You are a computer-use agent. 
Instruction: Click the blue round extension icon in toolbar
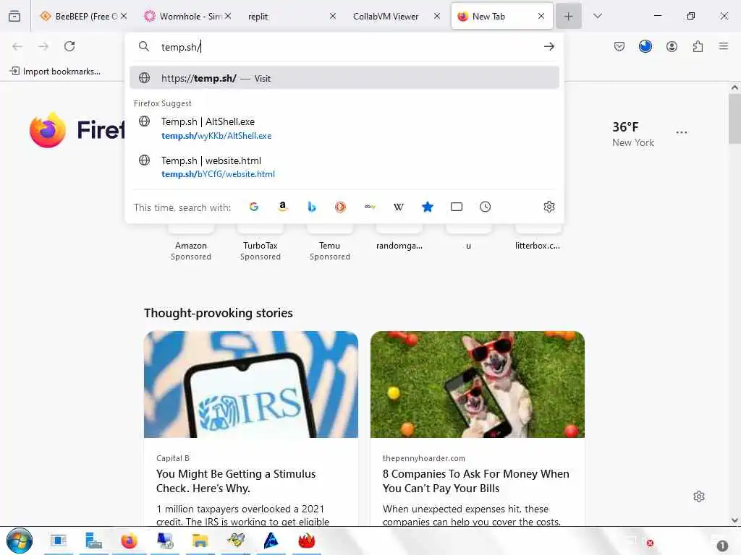[645, 46]
